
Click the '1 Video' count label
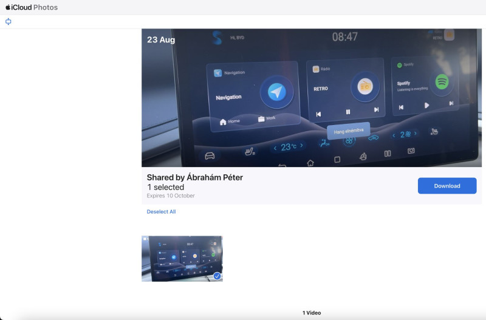tap(312, 313)
